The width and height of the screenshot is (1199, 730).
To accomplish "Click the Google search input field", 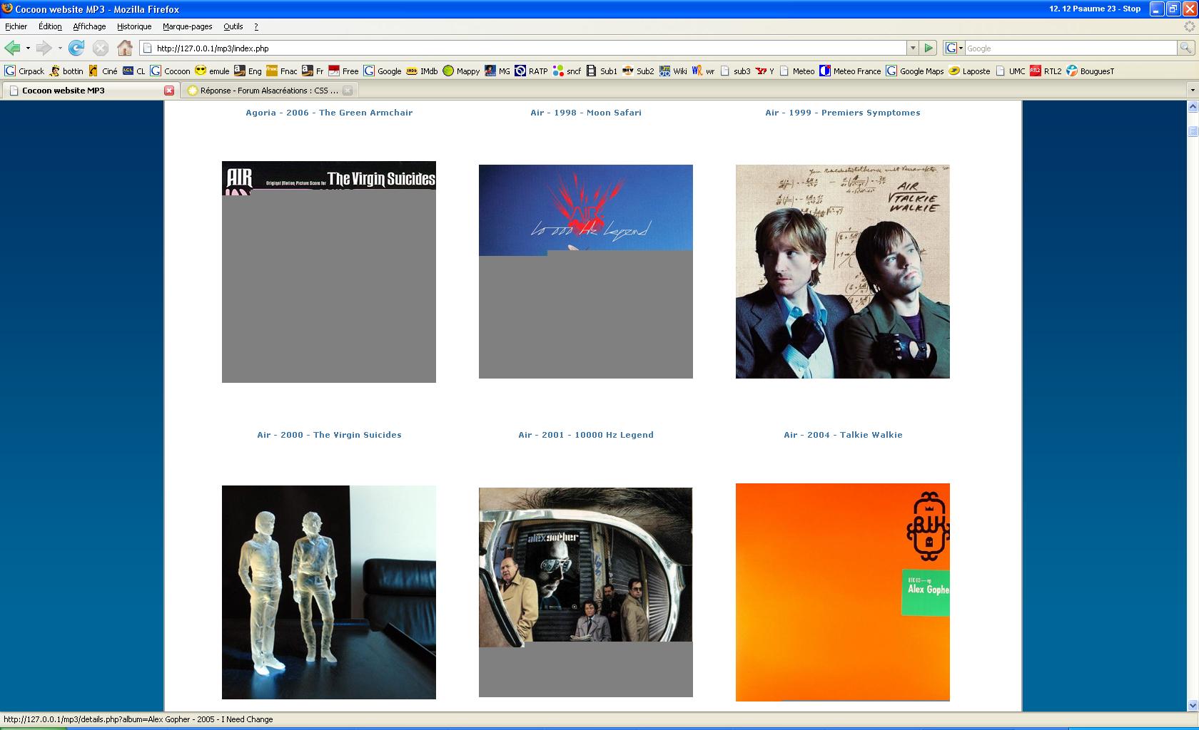I will (x=1071, y=48).
